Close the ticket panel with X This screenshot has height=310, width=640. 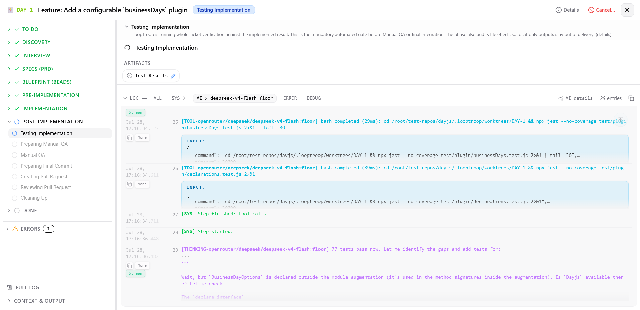627,10
